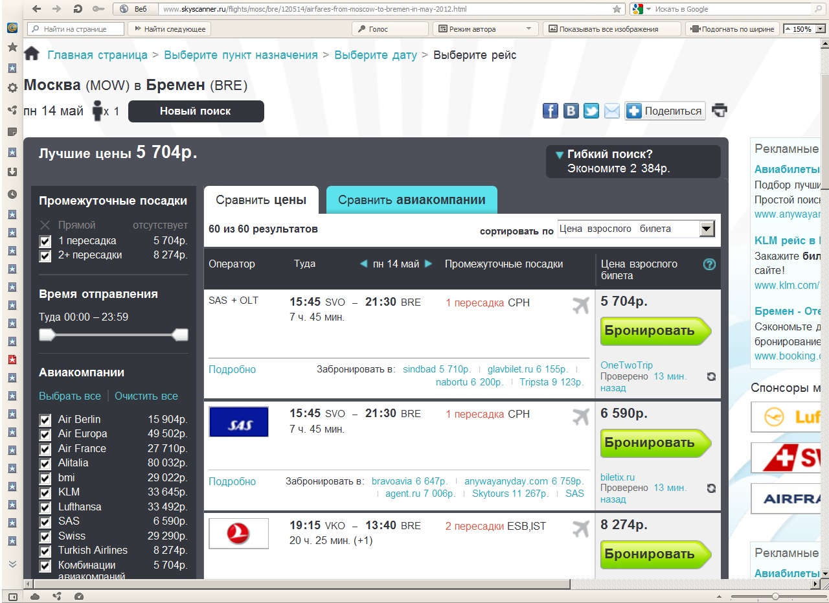Click Подогнать по ширине button
Image resolution: width=829 pixels, height=603 pixels.
pyautogui.click(x=732, y=29)
